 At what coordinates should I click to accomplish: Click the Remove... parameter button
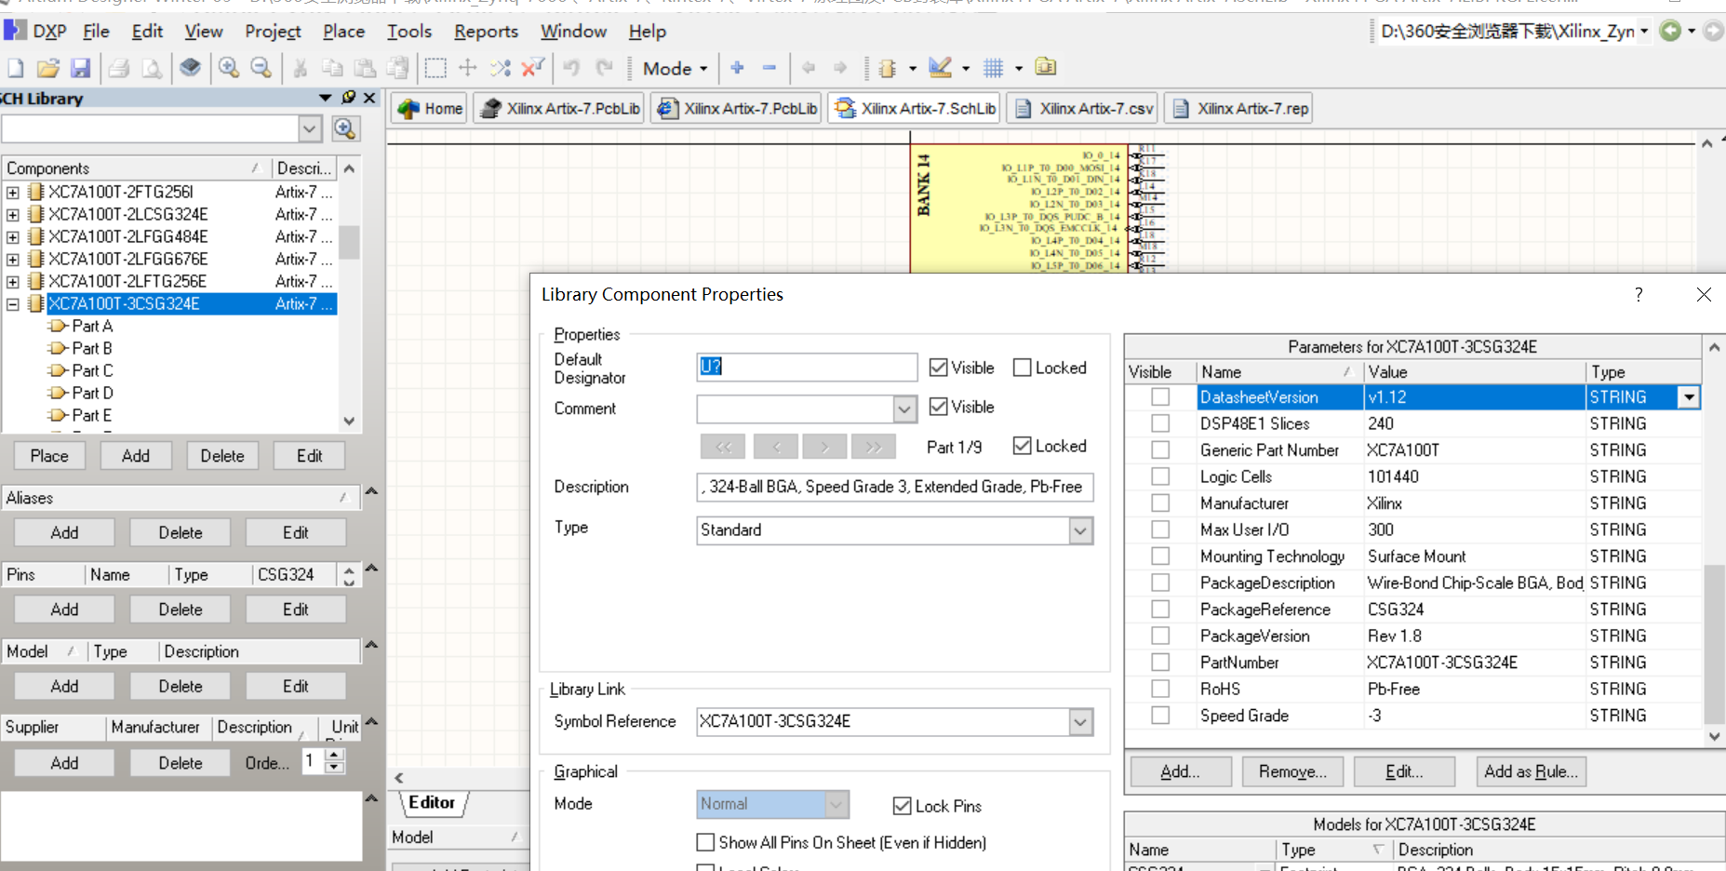pyautogui.click(x=1292, y=771)
